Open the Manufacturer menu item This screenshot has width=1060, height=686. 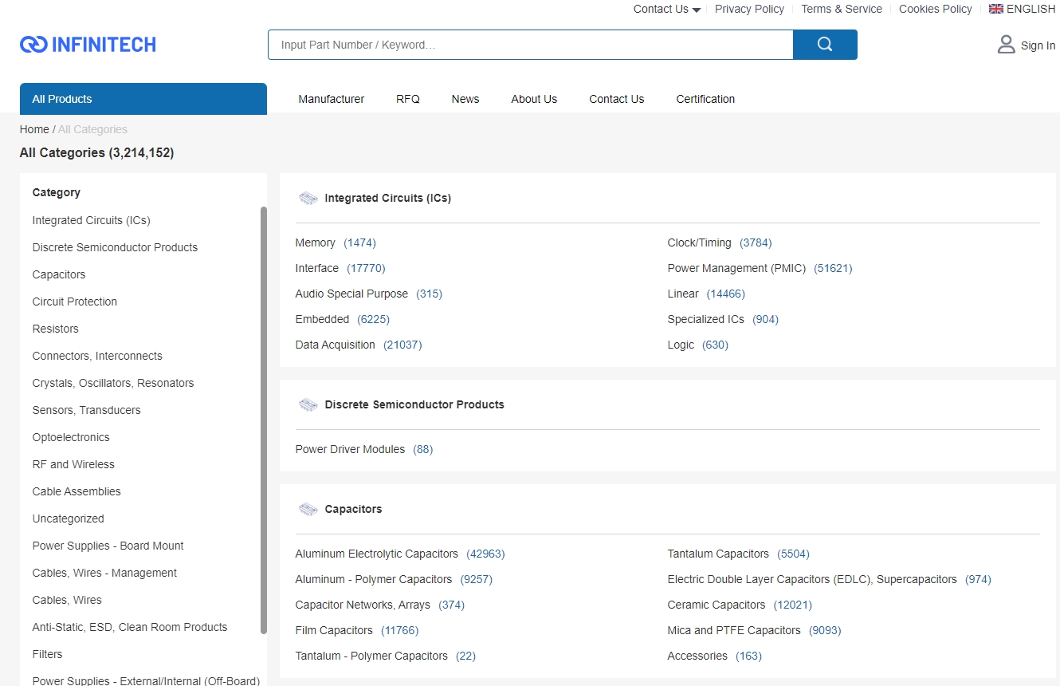[331, 99]
